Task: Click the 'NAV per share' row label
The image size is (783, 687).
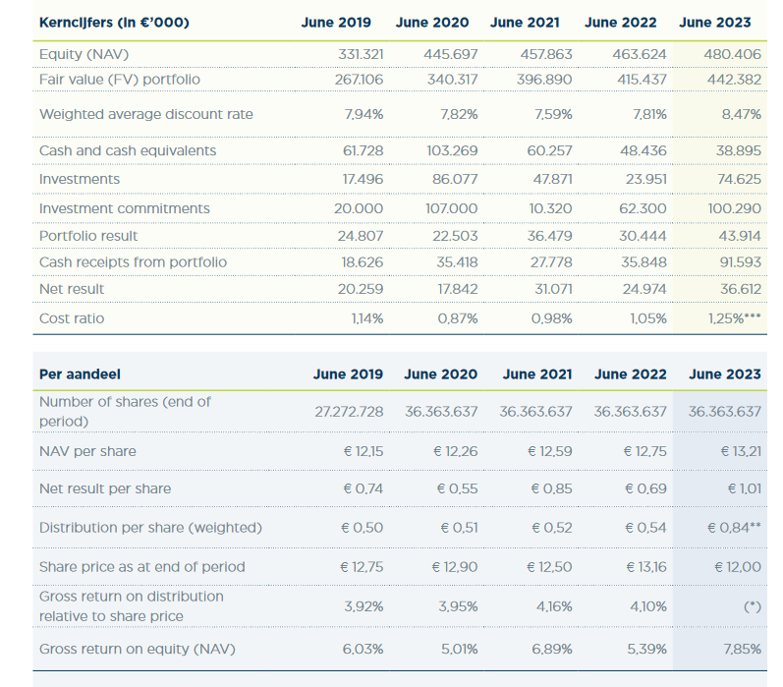Action: pyautogui.click(x=87, y=451)
